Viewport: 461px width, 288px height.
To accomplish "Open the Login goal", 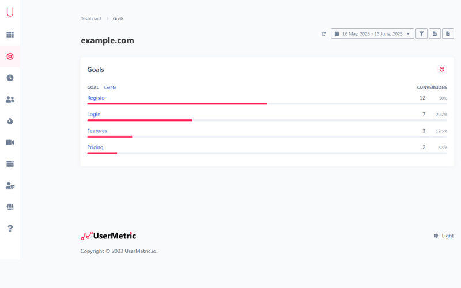I will pyautogui.click(x=94, y=114).
